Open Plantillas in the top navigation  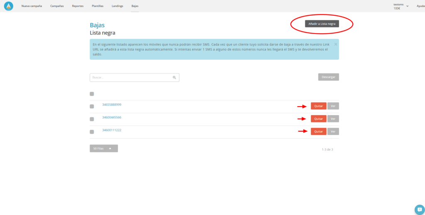(x=98, y=6)
